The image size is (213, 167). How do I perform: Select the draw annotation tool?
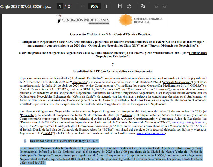pyautogui.click(x=143, y=6)
